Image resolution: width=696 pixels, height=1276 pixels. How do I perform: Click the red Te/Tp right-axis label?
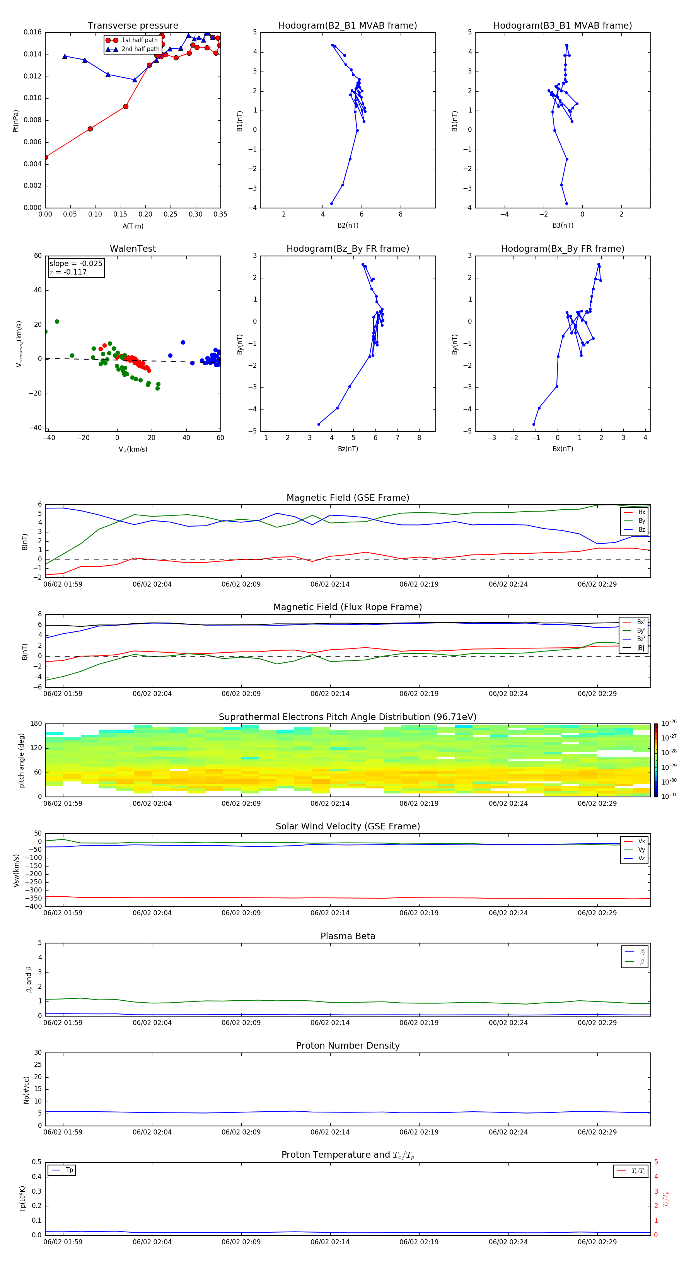tap(665, 1199)
